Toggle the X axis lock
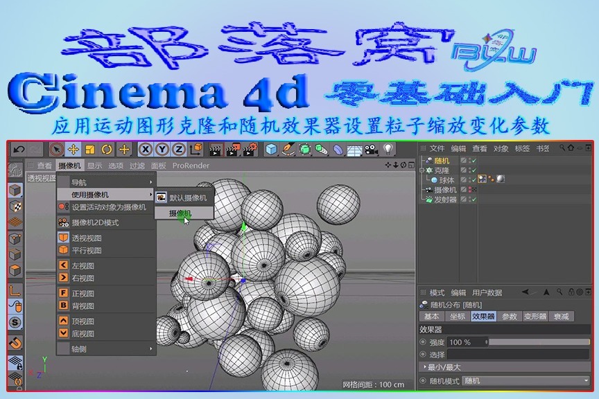The width and height of the screenshot is (599, 399). [145, 150]
